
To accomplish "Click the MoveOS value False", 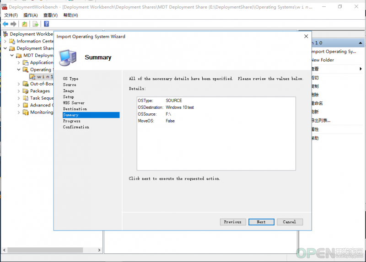I will click(170, 121).
